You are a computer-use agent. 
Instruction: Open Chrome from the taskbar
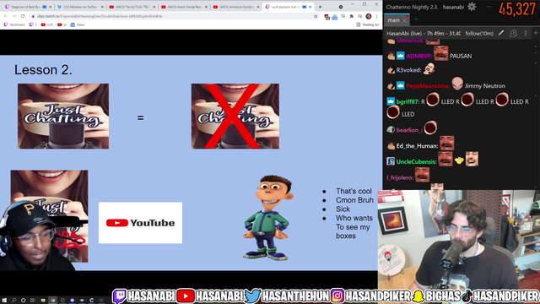tap(52, 301)
